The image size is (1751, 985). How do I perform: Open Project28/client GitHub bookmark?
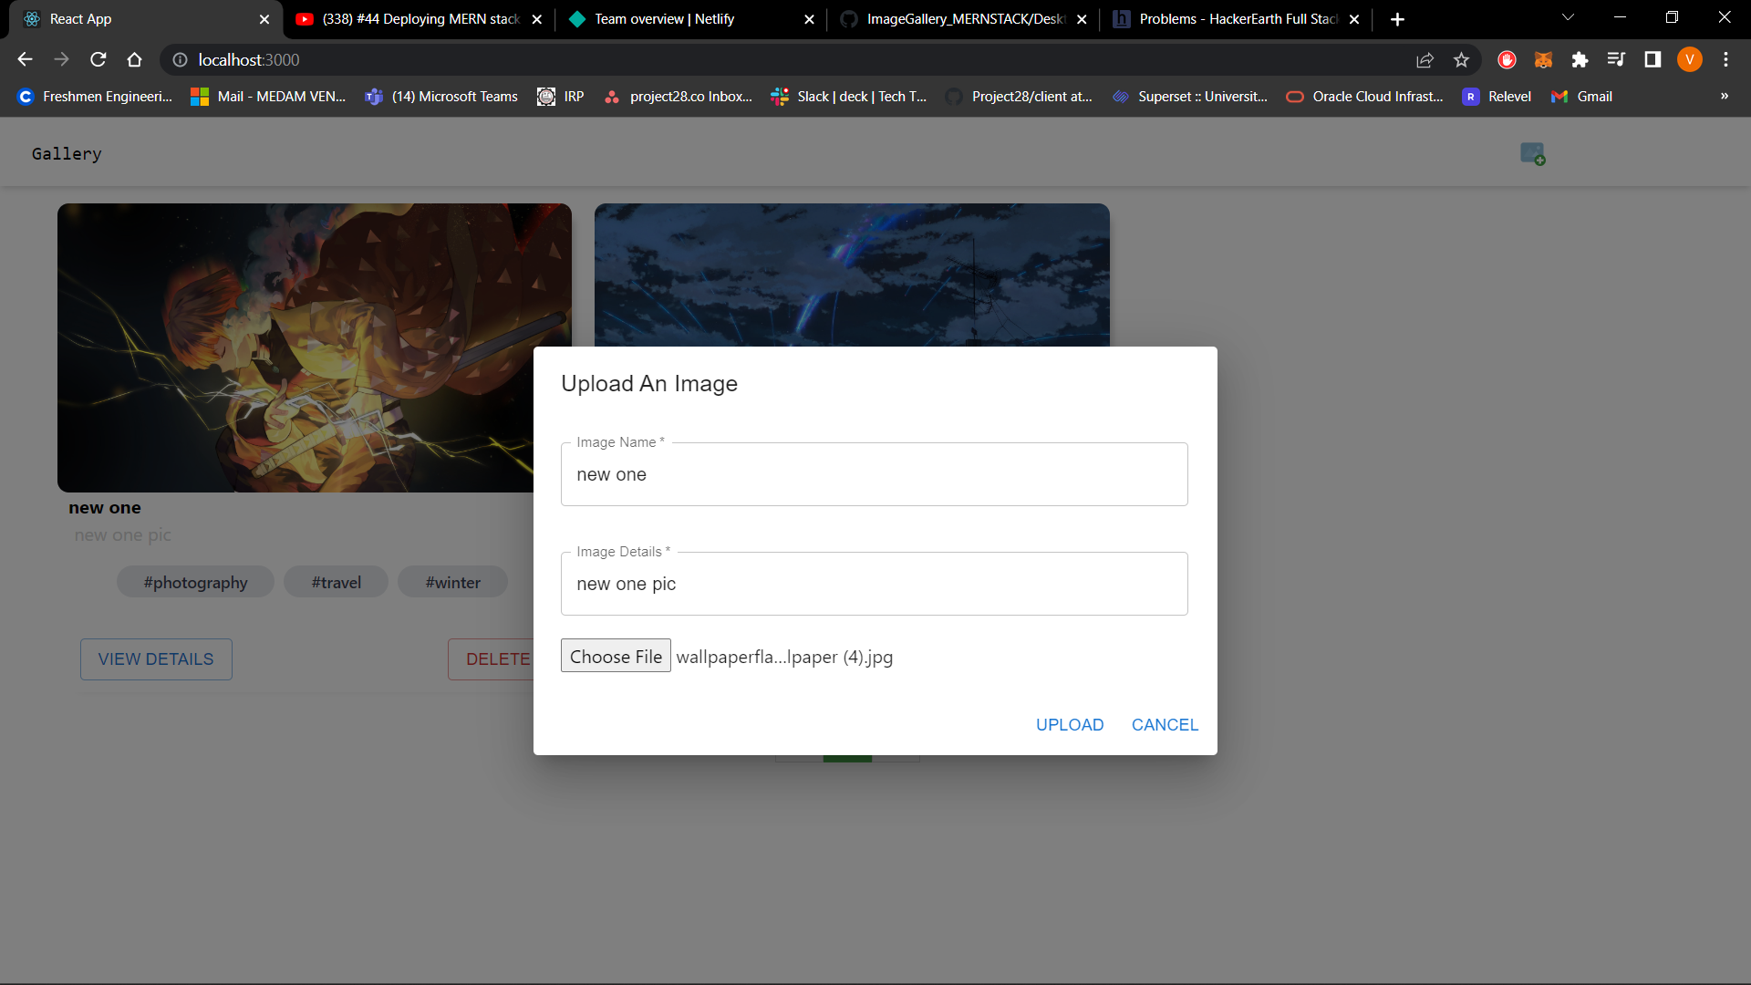point(1019,96)
